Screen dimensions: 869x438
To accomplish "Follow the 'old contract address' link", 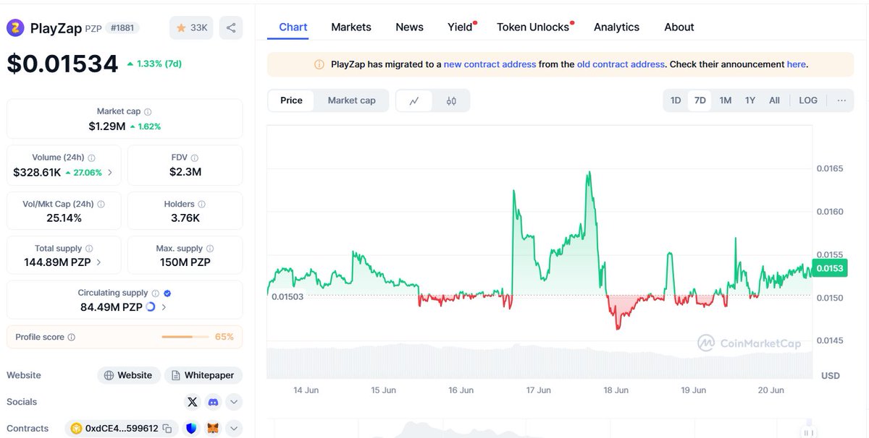I will pos(621,64).
